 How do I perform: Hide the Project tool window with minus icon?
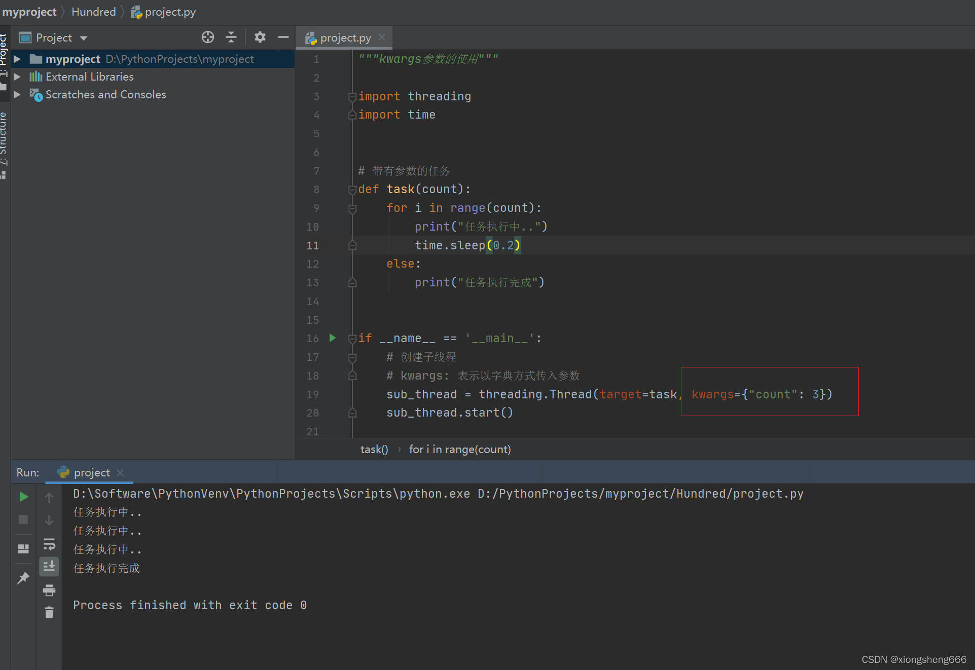[x=283, y=37]
